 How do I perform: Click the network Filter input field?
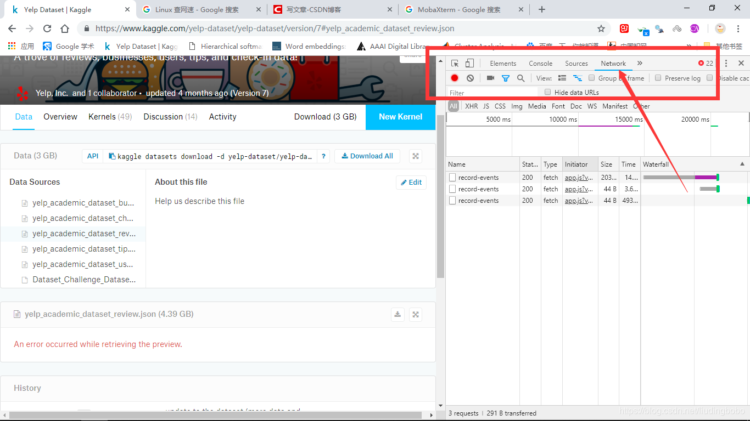(492, 93)
